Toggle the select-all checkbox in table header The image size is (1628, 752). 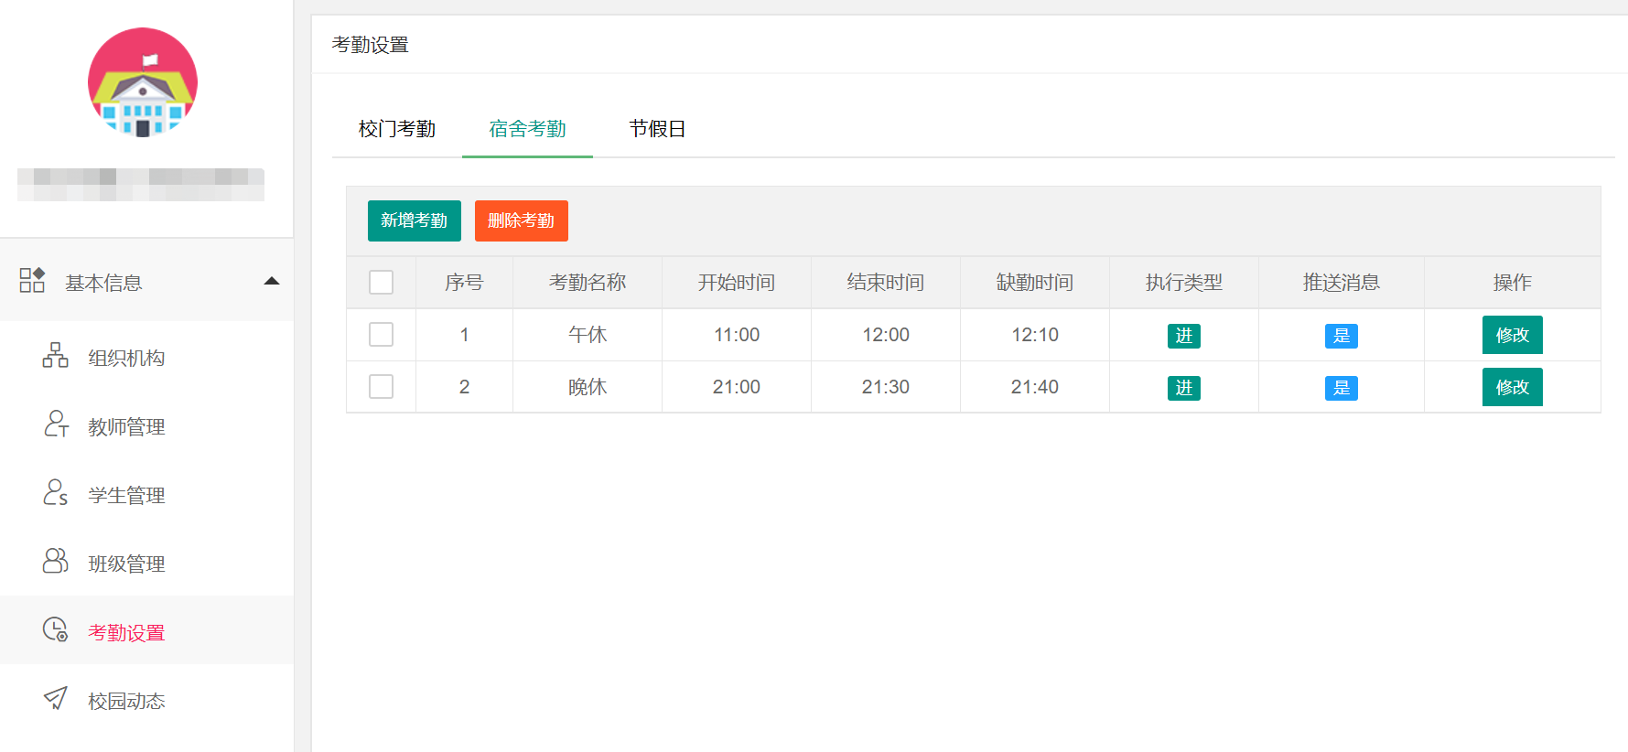pyautogui.click(x=381, y=283)
